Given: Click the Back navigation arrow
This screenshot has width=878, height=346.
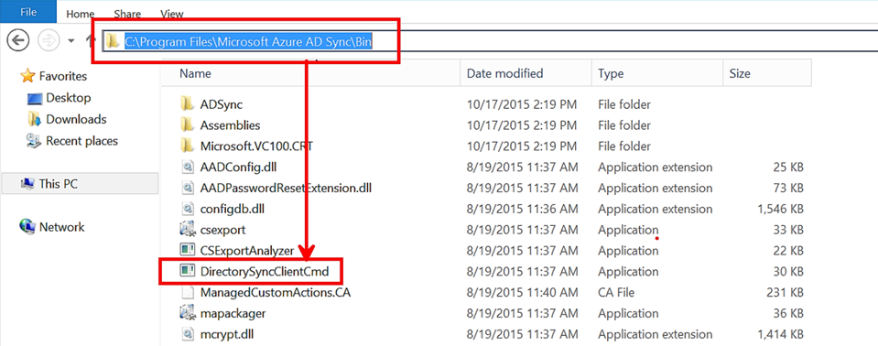Looking at the screenshot, I should tap(19, 39).
